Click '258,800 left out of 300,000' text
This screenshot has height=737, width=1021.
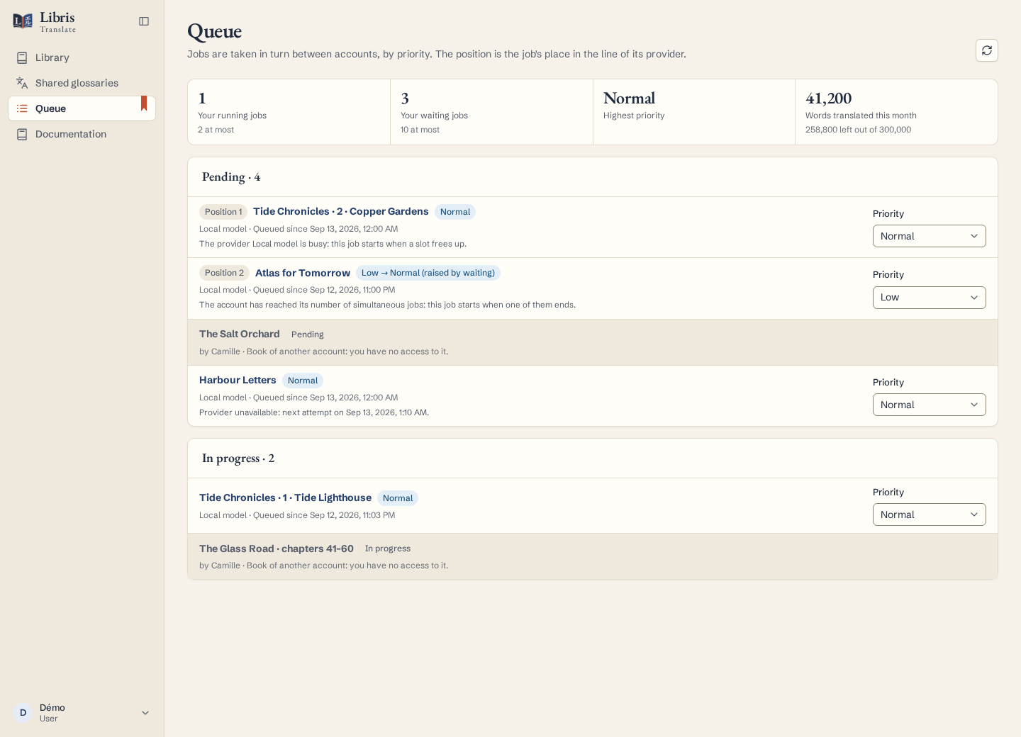point(858,130)
